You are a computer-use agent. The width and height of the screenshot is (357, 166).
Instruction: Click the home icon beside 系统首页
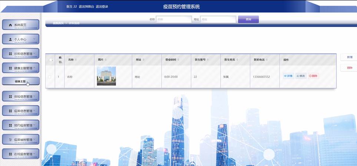[10, 25]
